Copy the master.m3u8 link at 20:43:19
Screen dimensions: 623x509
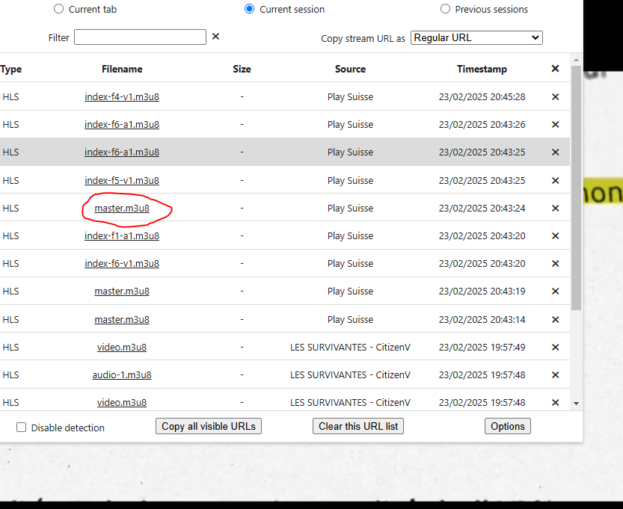coord(122,291)
